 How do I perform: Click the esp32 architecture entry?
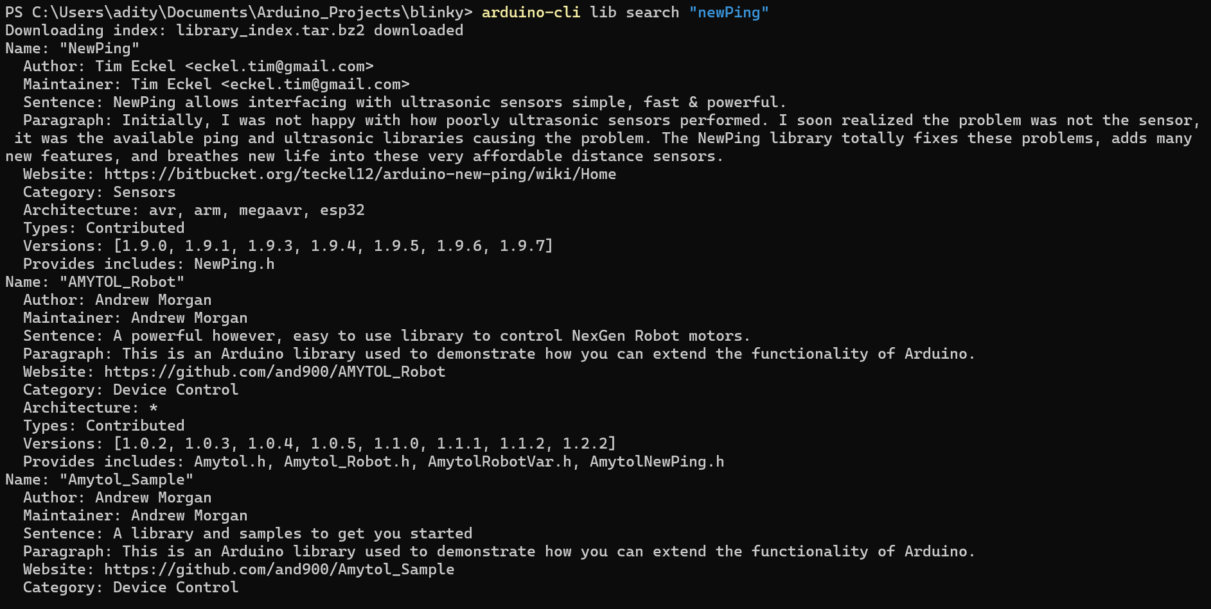click(342, 210)
